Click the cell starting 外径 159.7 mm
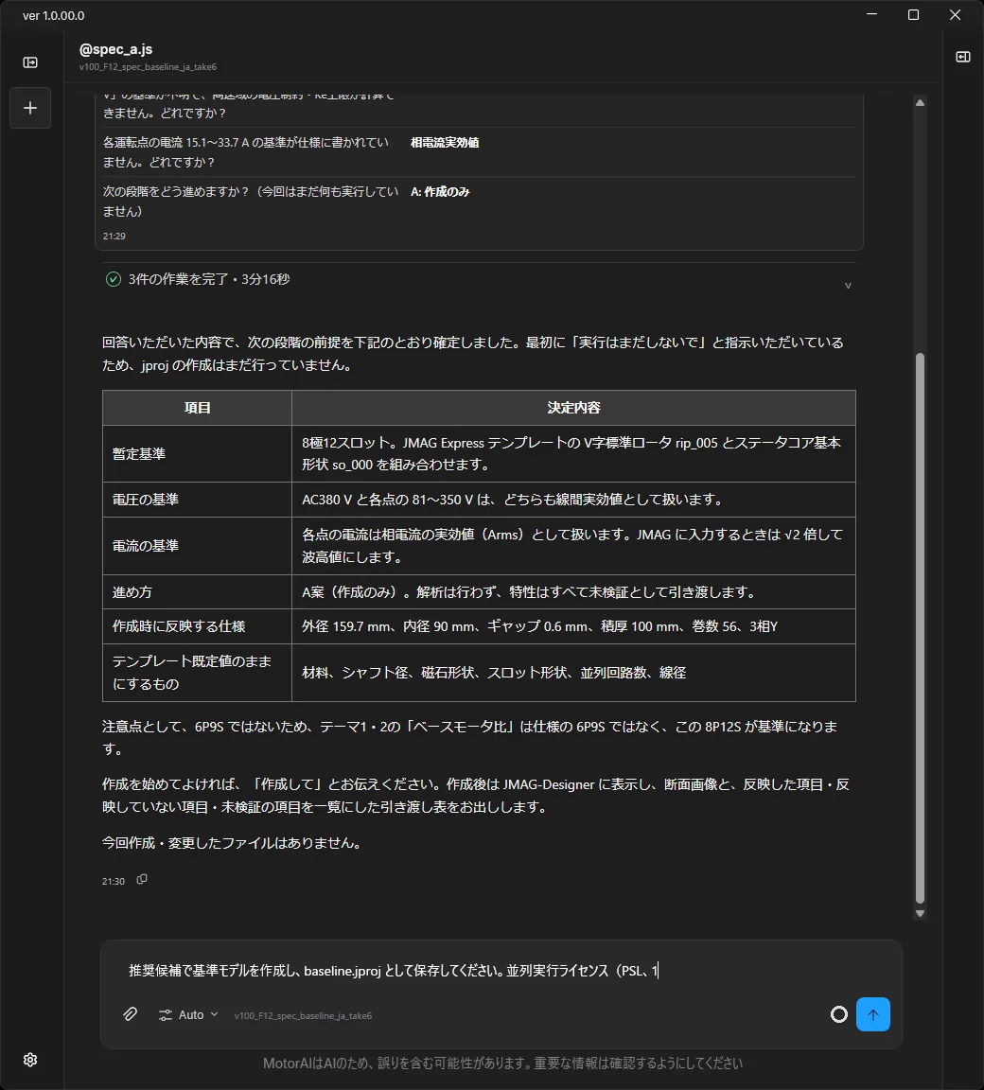Image resolution: width=984 pixels, height=1090 pixels. click(573, 626)
